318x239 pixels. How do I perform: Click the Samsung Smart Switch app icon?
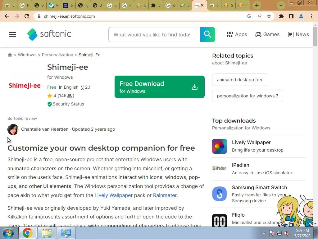220,194
